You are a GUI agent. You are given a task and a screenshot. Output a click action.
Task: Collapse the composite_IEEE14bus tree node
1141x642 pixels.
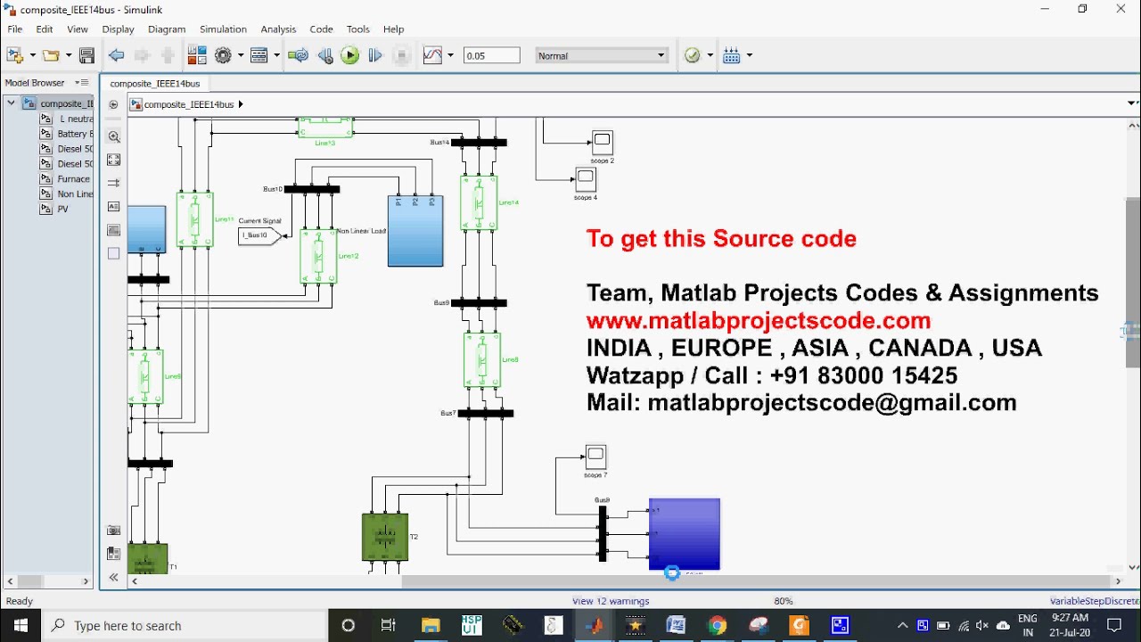(x=11, y=103)
